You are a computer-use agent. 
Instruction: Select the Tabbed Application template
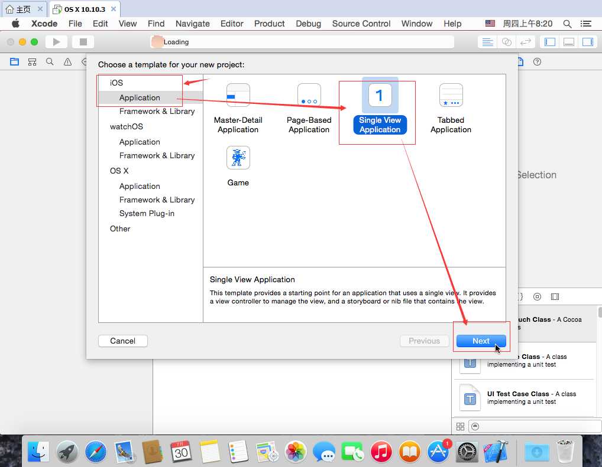click(451, 109)
